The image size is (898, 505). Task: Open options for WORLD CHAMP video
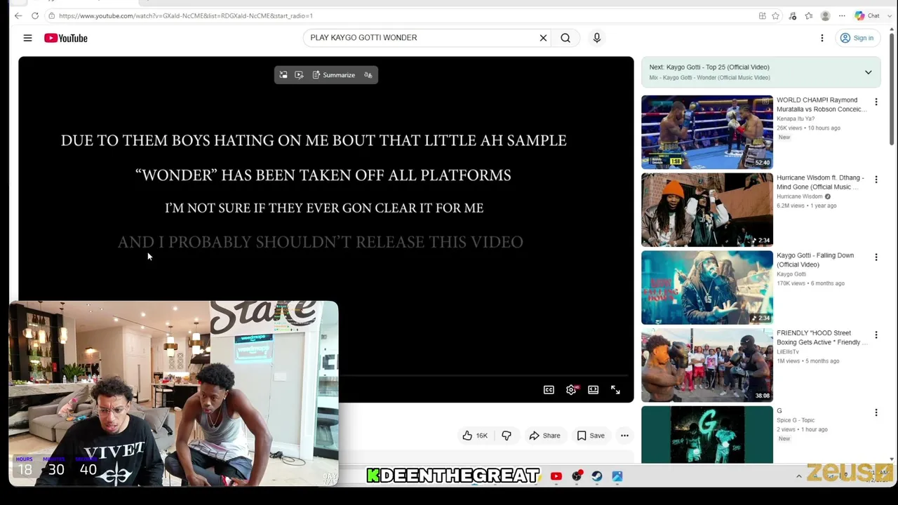[x=876, y=102]
